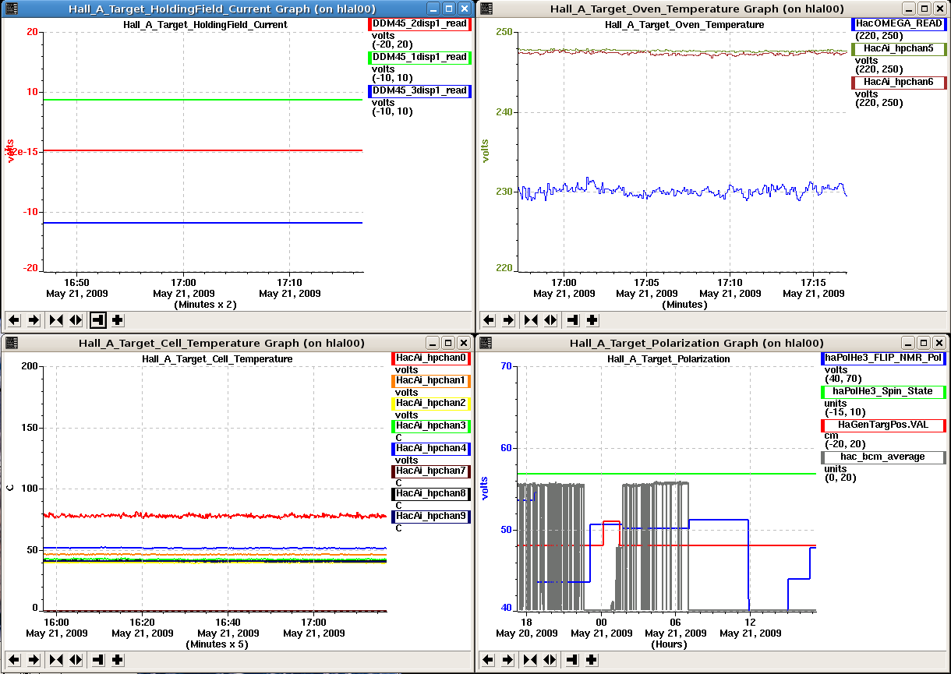Click the pan-left arrow in HoldingField_Current window
Image resolution: width=951 pixels, height=674 pixels.
coord(14,319)
